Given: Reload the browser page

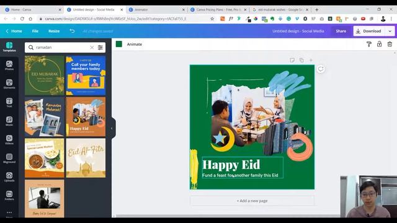Looking at the screenshot, I should 22,19.
